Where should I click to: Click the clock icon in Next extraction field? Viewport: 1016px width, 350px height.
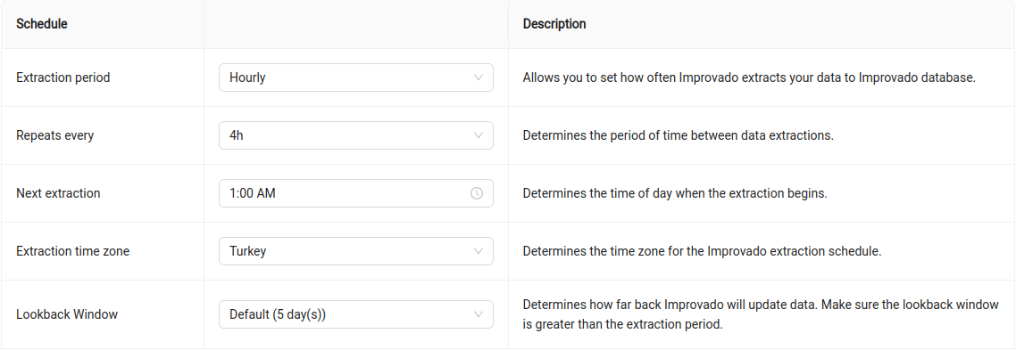click(476, 193)
